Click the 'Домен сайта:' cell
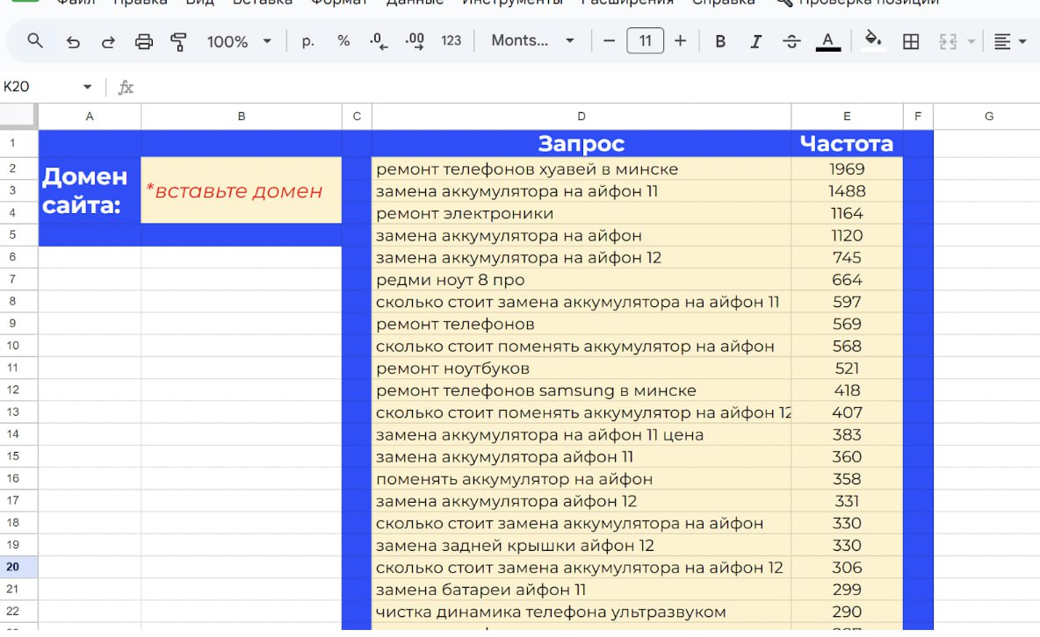1040x637 pixels. pos(90,190)
